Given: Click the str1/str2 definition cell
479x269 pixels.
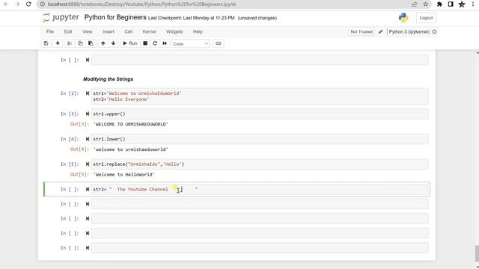Looking at the screenshot, I should 260,96.
